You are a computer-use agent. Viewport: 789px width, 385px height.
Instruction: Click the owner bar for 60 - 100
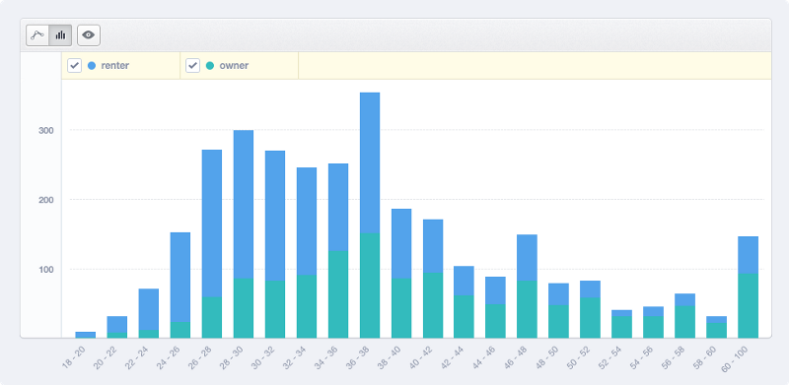748,306
